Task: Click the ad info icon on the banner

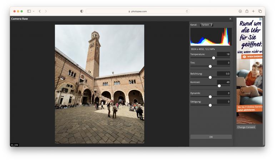Action: coord(261,19)
